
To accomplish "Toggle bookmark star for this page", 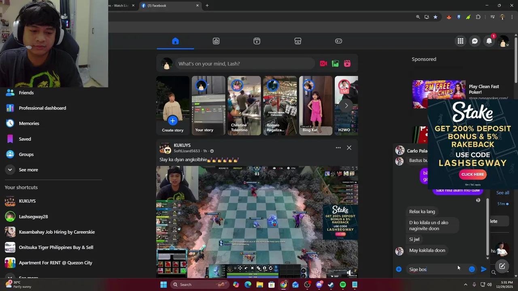I will click(x=435, y=17).
